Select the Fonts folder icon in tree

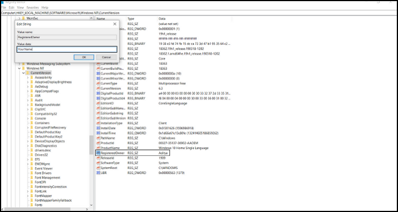point(32,205)
